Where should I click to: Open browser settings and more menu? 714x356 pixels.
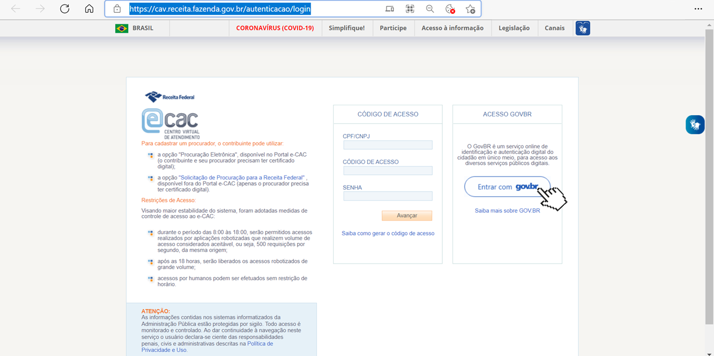point(698,9)
